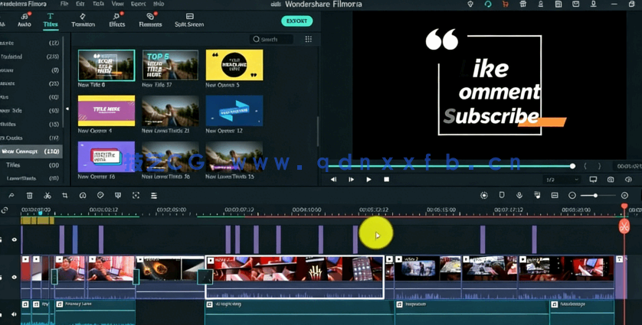This screenshot has height=325, width=642.
Task: Collapse the titles category side panel arrow
Action: pos(67,109)
